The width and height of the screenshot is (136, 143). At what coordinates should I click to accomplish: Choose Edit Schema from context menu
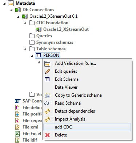(x=87, y=79)
